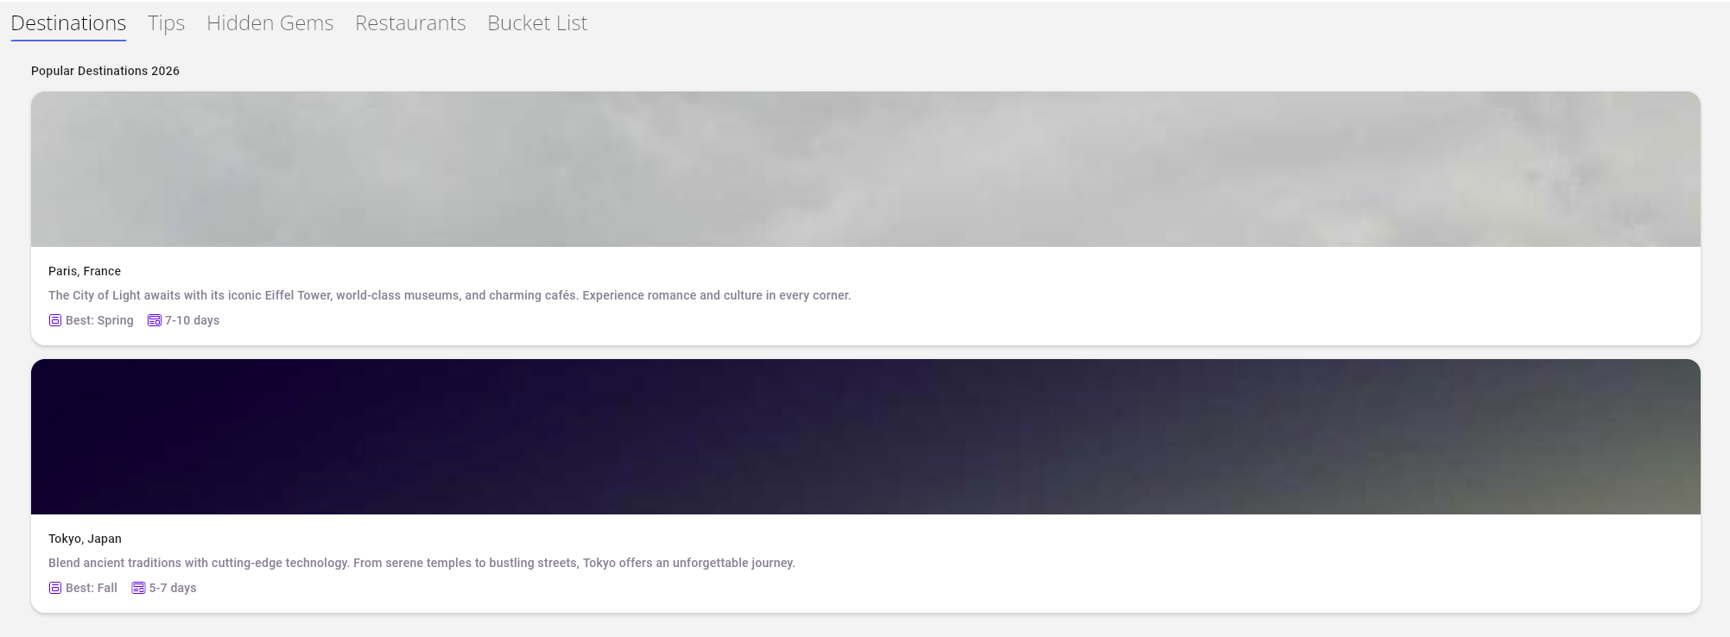This screenshot has width=1730, height=637.
Task: Click the 7-10 days duration label
Action: coord(192,320)
